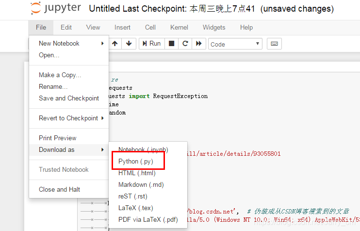Click notebook title Untitled to rename

[104, 9]
